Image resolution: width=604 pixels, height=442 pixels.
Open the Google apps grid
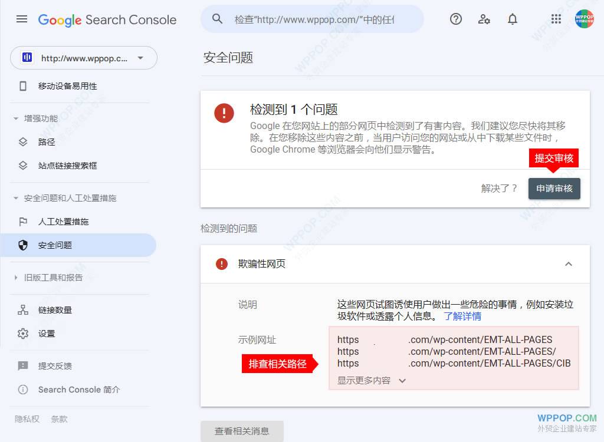[x=556, y=19]
